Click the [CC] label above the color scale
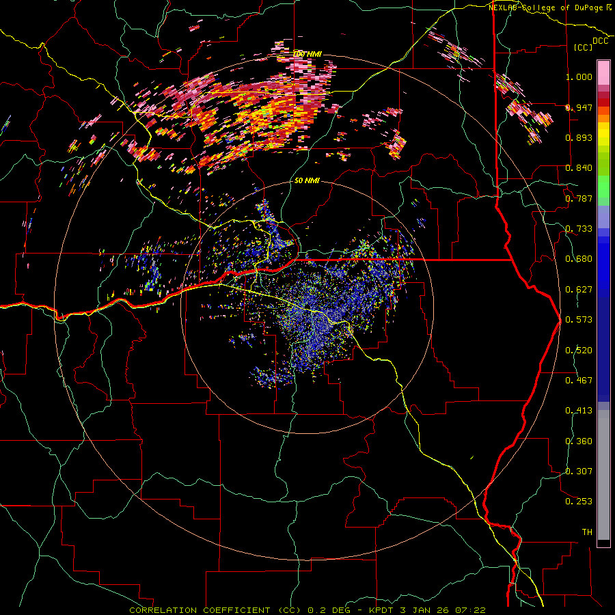 point(584,47)
